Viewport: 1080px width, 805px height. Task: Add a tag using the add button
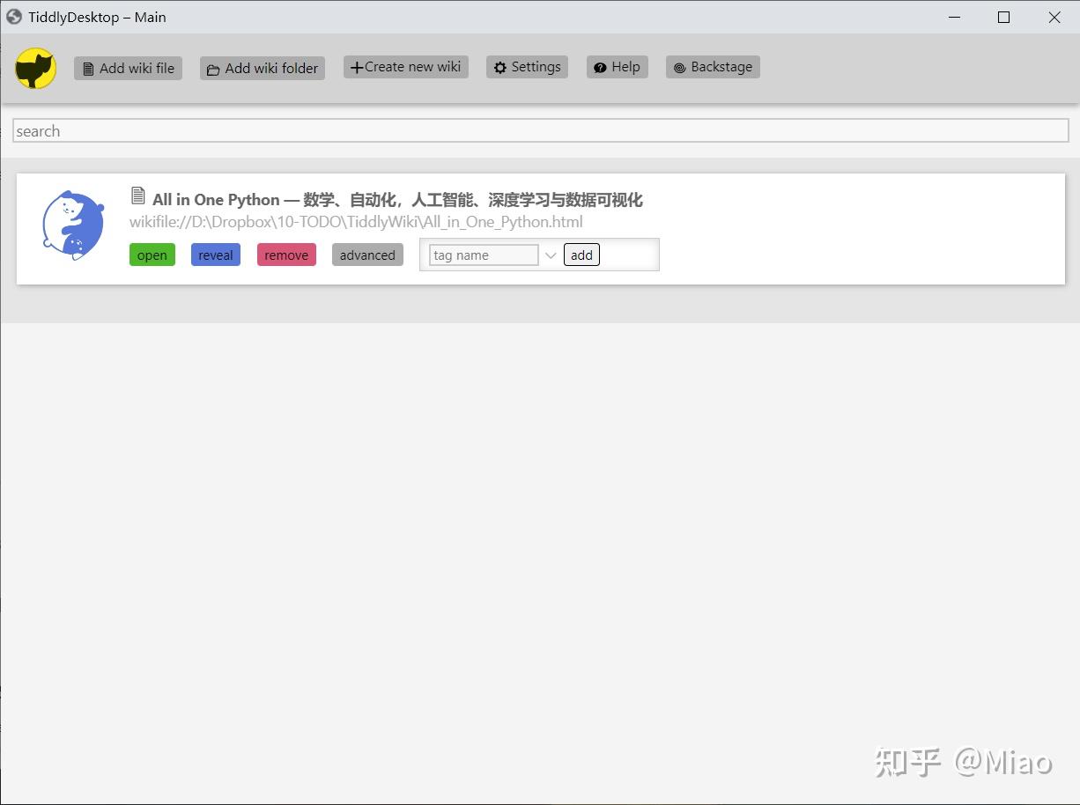click(581, 255)
